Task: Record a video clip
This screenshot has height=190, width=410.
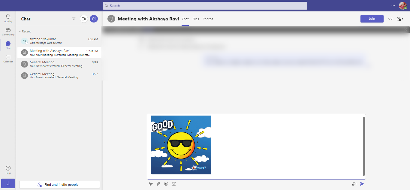Action: tap(354, 184)
